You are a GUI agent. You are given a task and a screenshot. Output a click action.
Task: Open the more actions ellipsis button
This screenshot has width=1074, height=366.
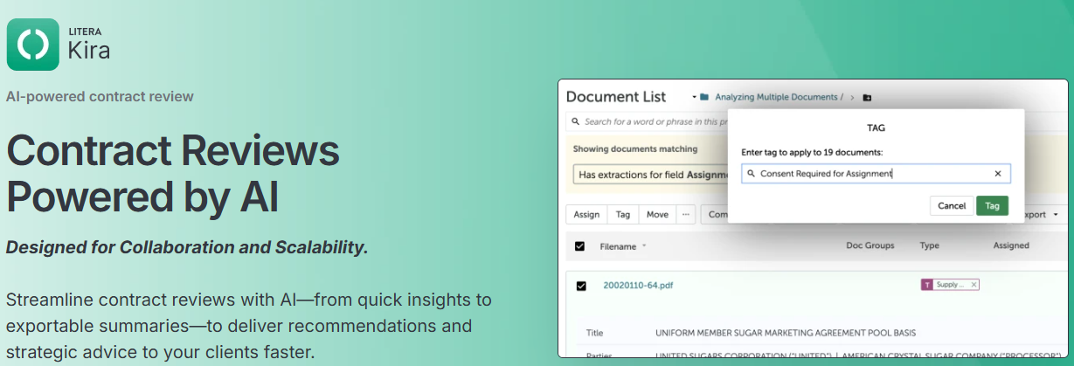[685, 214]
